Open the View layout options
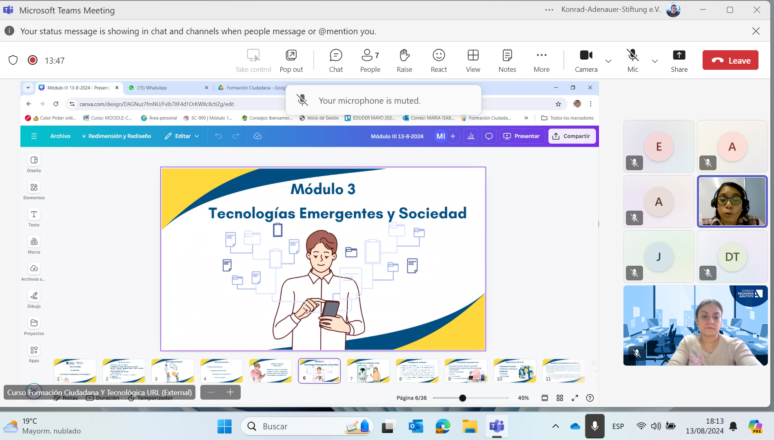774x440 pixels. coord(473,60)
